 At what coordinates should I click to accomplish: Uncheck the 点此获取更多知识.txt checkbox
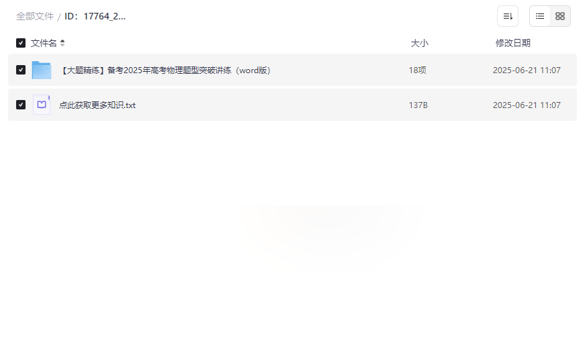coord(21,105)
